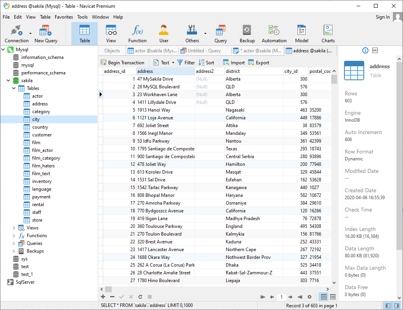The height and width of the screenshot is (310, 403).
Task: Switch to the Untitled - Query tab
Action: pos(204,51)
